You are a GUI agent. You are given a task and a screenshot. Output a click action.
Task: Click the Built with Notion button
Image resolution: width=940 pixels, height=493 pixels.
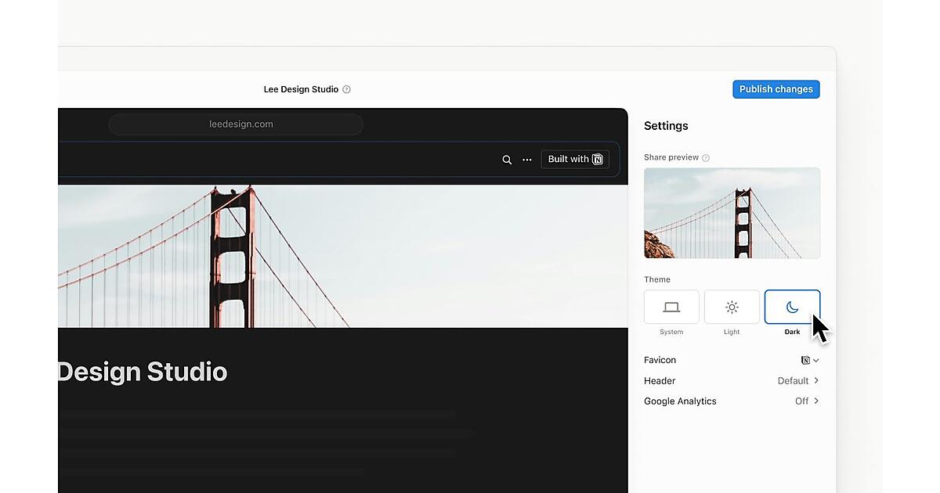coord(575,159)
